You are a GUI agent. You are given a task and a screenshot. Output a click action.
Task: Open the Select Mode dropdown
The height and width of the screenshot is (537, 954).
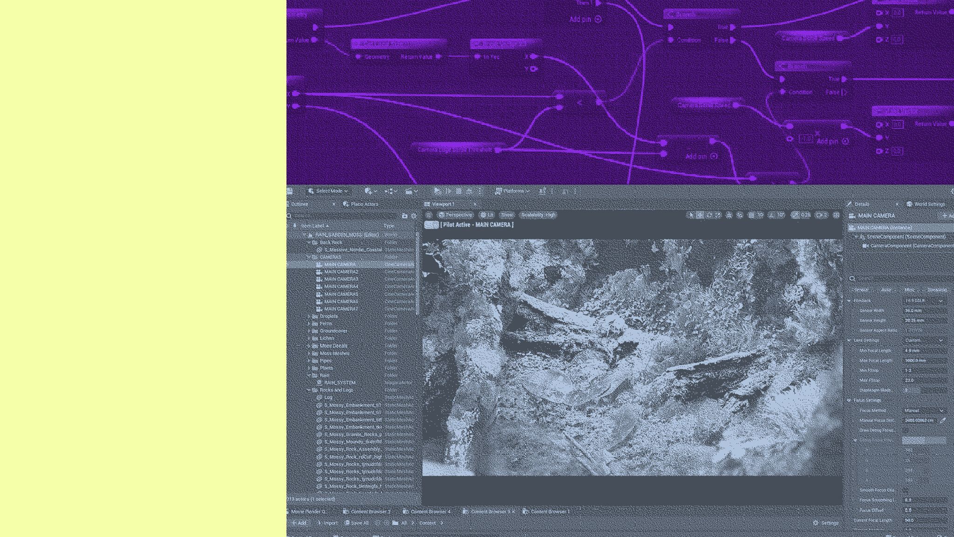[328, 191]
